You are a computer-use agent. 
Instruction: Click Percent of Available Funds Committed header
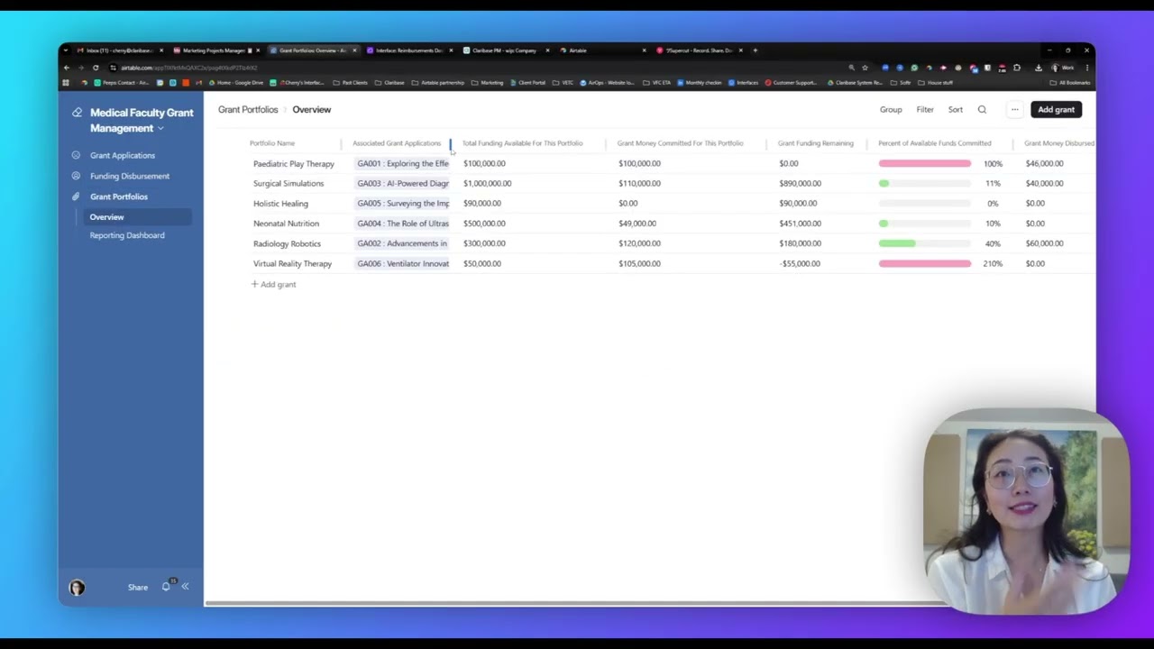935,143
